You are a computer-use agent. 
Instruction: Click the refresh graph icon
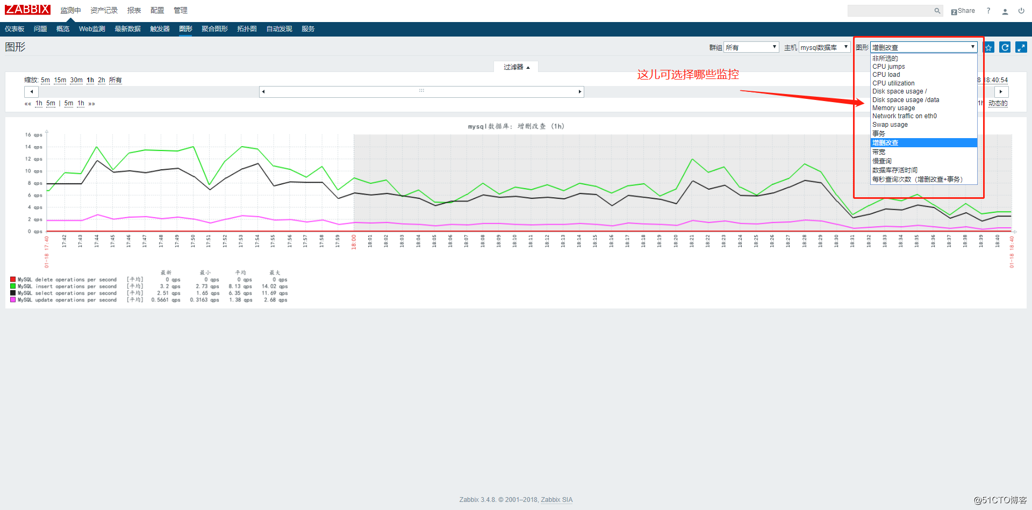tap(1005, 47)
